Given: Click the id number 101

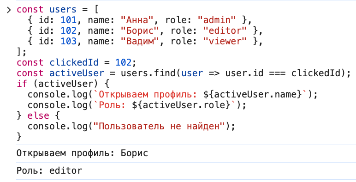Looking at the screenshot, I should 69,20.
